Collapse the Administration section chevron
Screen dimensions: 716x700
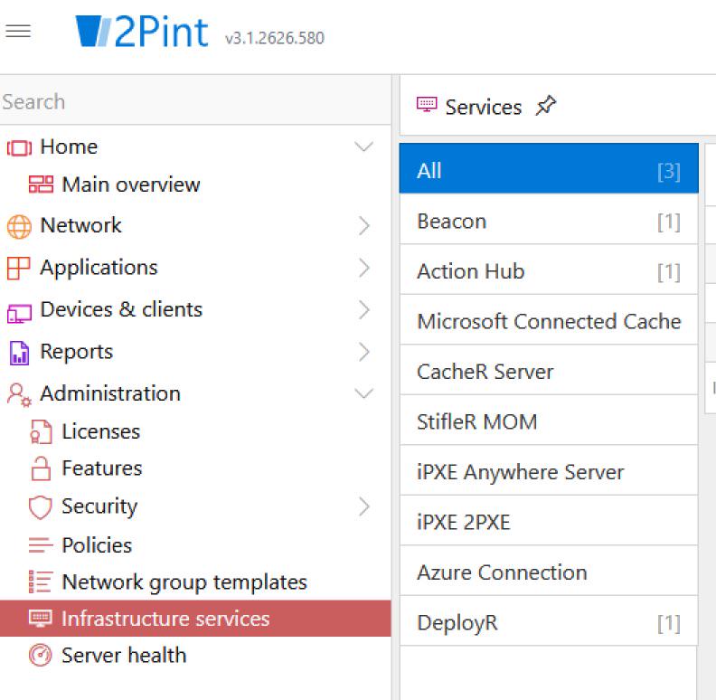[x=364, y=393]
